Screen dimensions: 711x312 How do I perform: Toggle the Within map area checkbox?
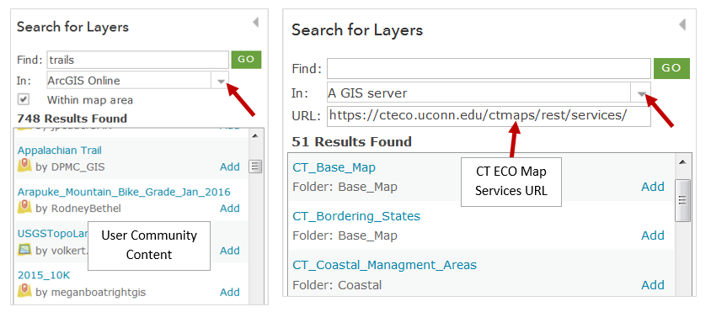[x=24, y=99]
